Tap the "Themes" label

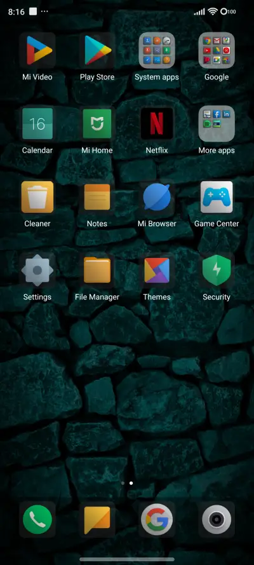(x=157, y=297)
